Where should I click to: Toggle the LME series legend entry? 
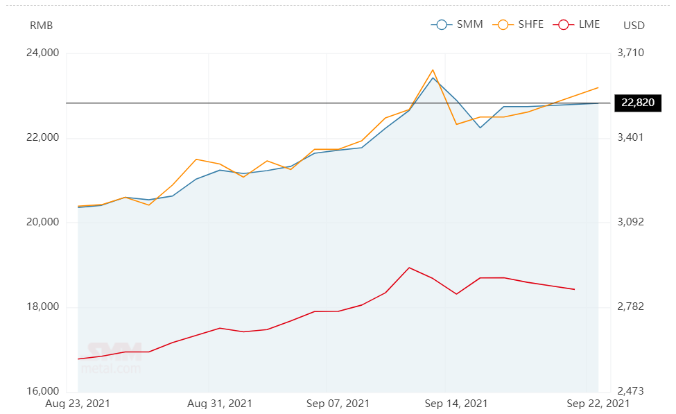[576, 24]
